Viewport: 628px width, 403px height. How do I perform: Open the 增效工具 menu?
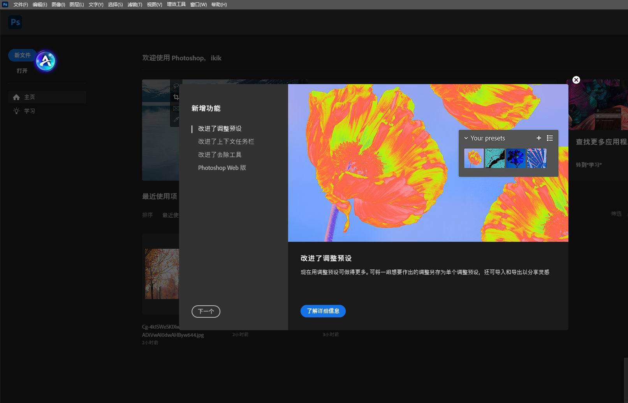(x=176, y=4)
